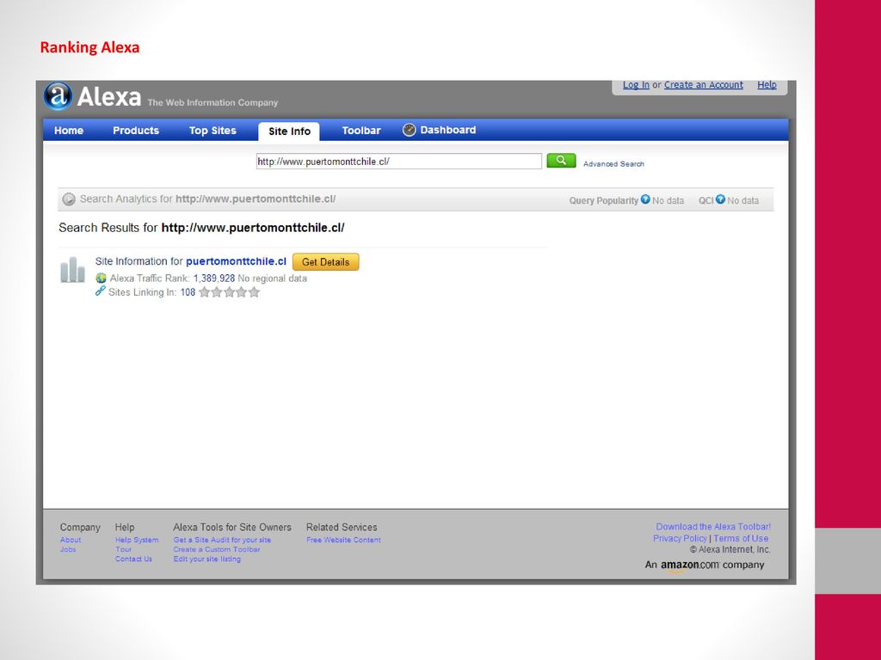Click Download the Alexa Toolbar link
The height and width of the screenshot is (660, 881).
[x=713, y=527]
